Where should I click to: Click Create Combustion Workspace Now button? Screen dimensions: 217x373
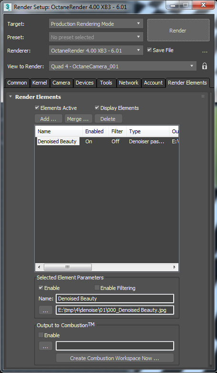pos(115,358)
